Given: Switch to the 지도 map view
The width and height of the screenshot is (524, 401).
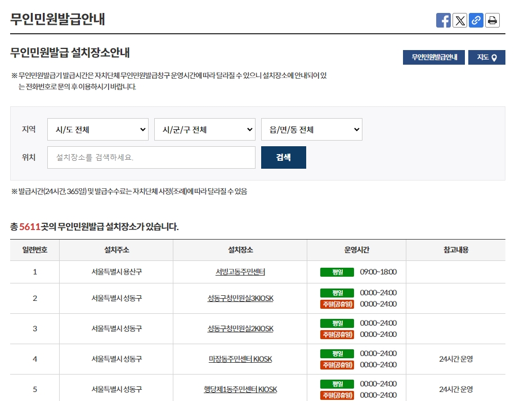Looking at the screenshot, I should 487,57.
